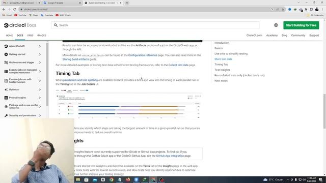Open the YouTube bookmark
The image size is (326, 183).
[x=20, y=15]
